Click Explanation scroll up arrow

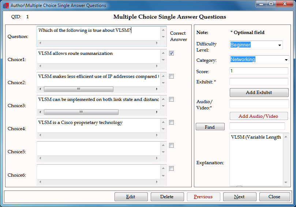tap(286, 137)
